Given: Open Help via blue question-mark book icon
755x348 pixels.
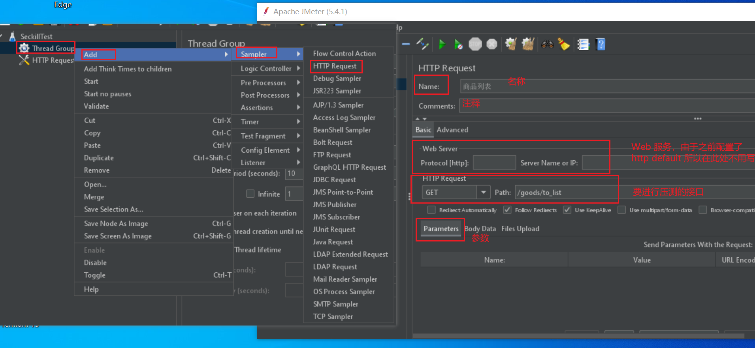Looking at the screenshot, I should (x=601, y=44).
